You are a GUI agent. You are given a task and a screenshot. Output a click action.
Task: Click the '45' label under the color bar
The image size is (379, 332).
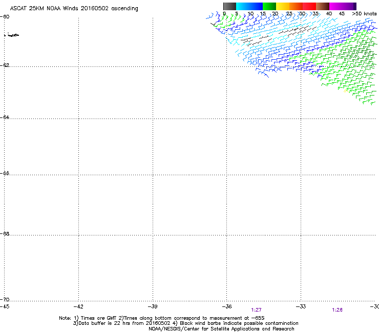pyautogui.click(x=342, y=14)
